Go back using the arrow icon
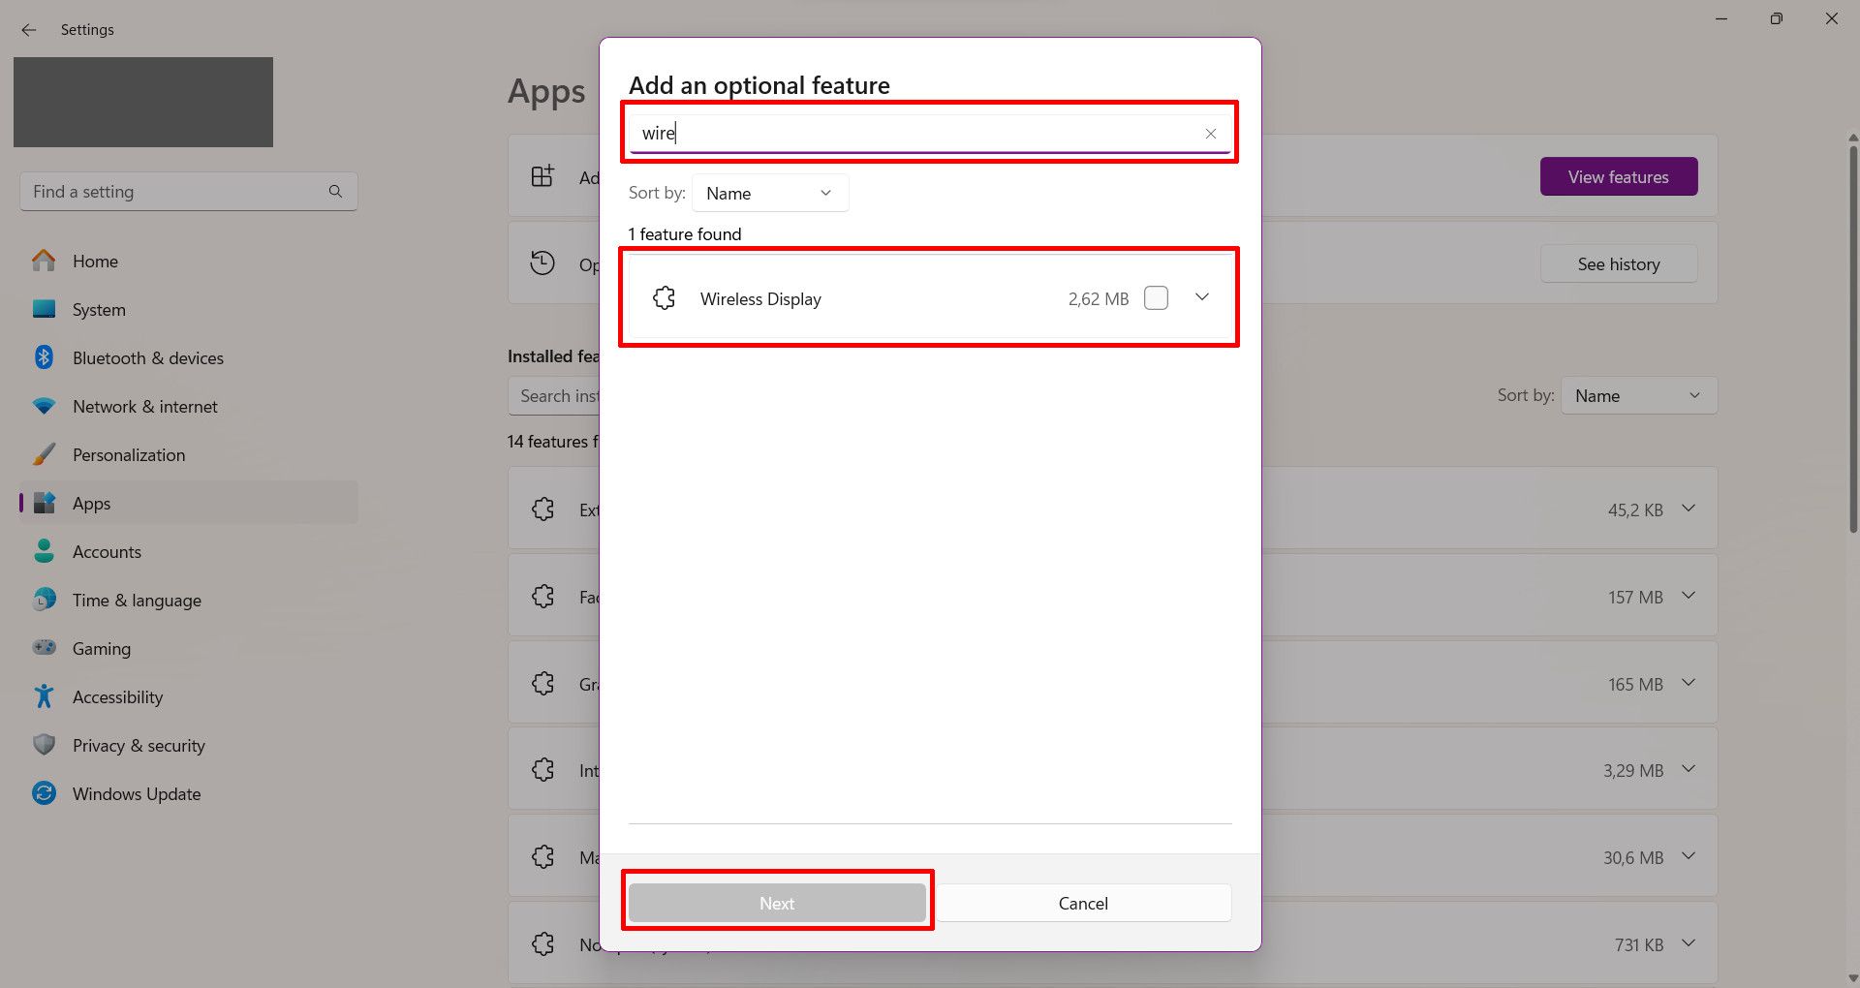Screen dimensions: 1860x988 (x=29, y=30)
